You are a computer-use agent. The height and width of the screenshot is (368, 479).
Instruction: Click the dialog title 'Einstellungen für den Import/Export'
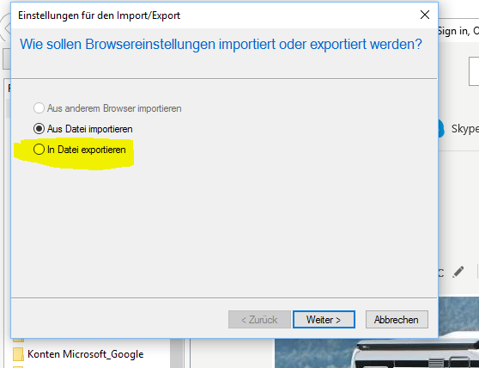[x=99, y=15]
